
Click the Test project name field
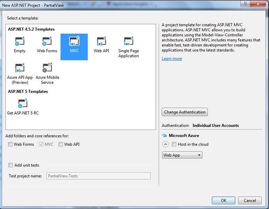[x=98, y=176]
